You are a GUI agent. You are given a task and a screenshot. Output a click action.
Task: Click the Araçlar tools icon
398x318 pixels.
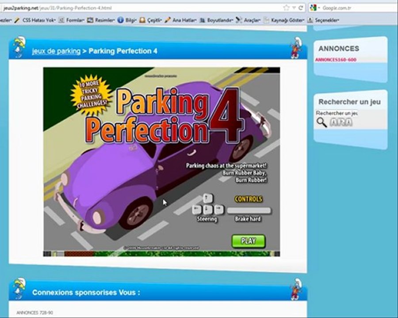pos(239,20)
